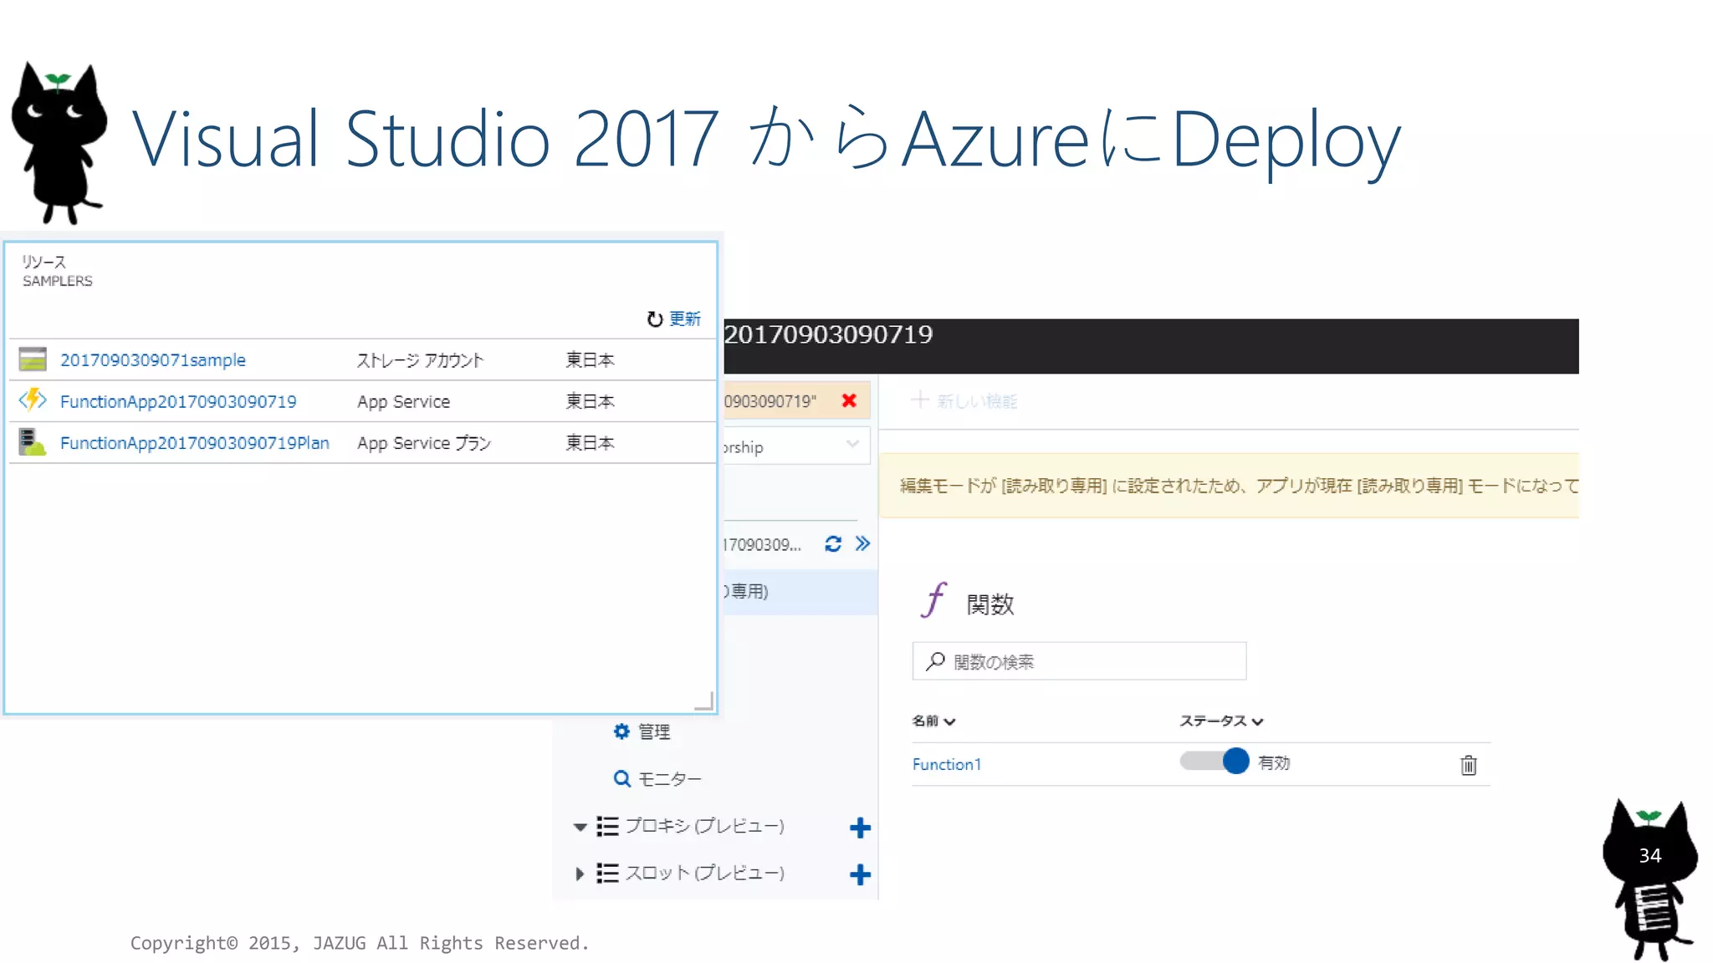Screen dimensions: 1713x963
Task: Click the gear icon next to 管理
Action: click(x=621, y=731)
